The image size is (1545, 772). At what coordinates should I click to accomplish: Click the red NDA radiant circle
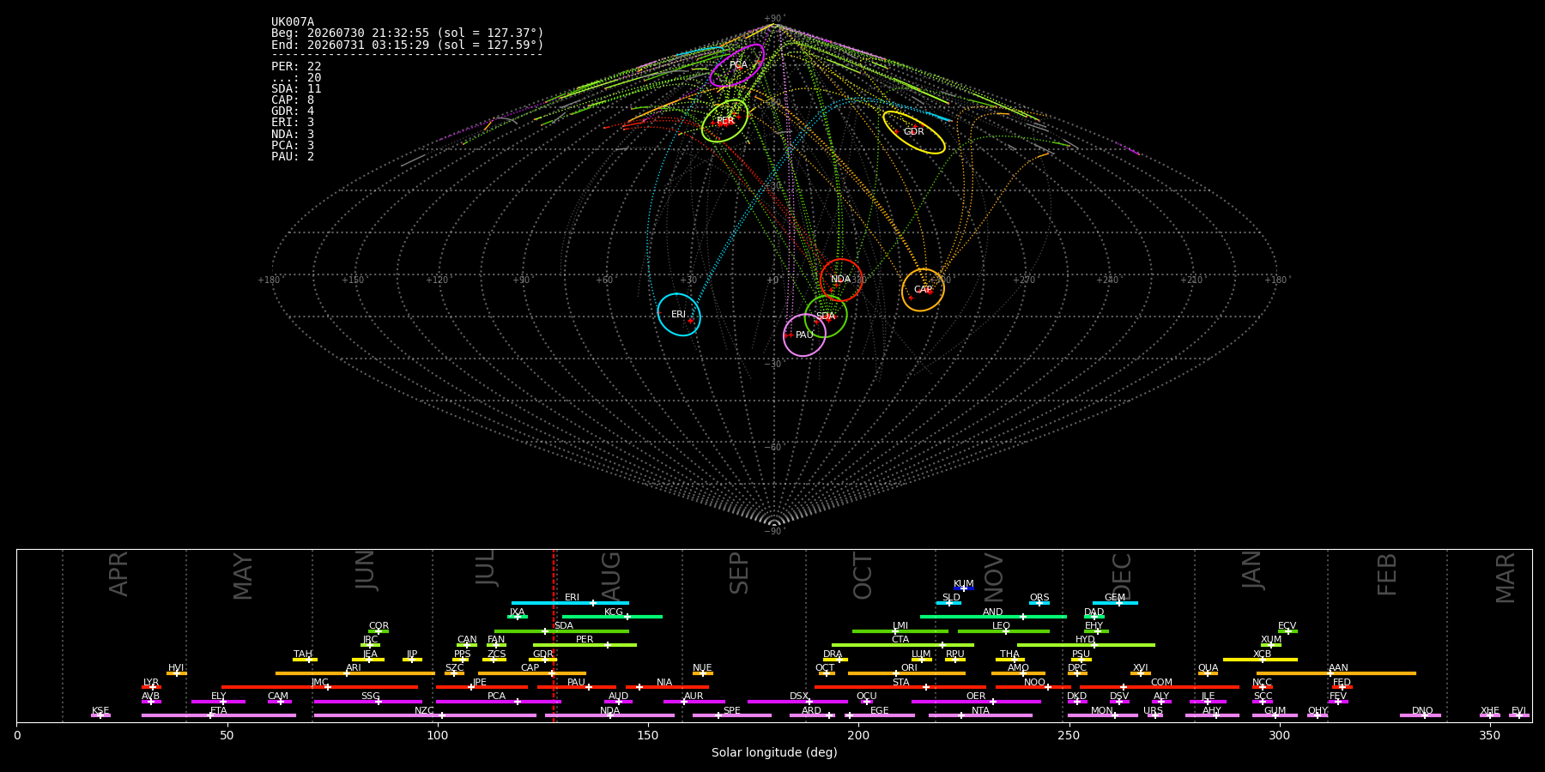[841, 280]
